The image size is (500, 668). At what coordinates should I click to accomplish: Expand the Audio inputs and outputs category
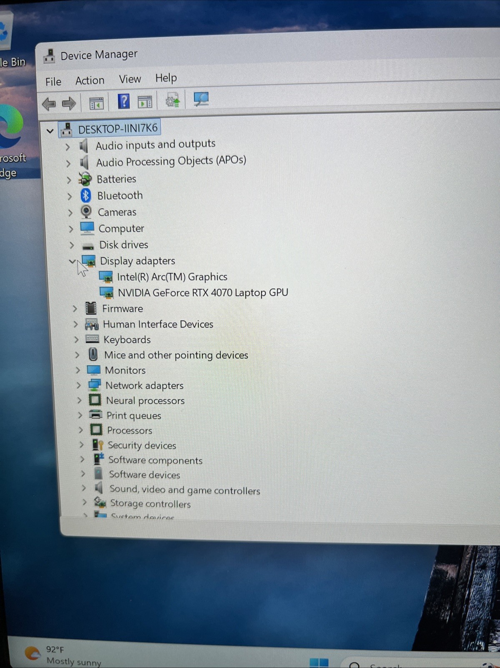(x=67, y=147)
